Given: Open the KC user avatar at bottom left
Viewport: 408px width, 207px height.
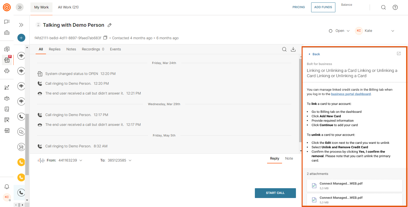Looking at the screenshot, I should (7, 197).
